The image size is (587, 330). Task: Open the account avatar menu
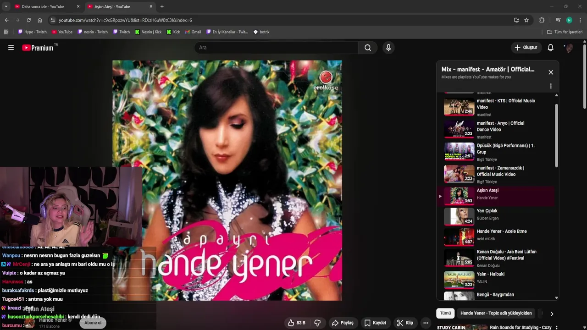click(569, 48)
